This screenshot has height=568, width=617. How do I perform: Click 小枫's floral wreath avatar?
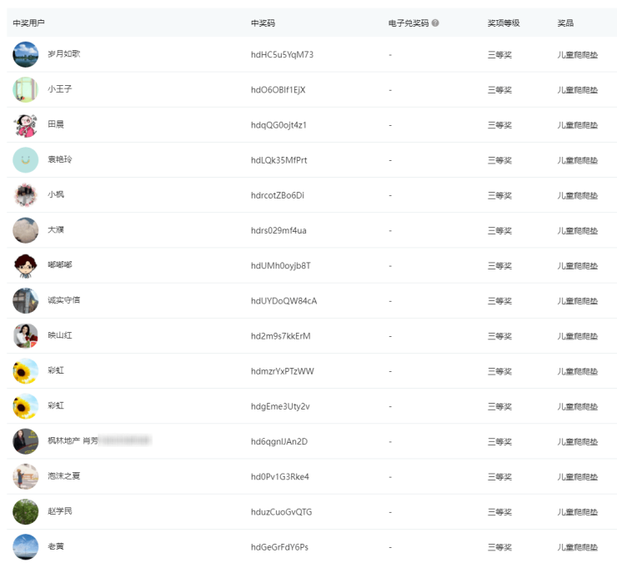[26, 195]
